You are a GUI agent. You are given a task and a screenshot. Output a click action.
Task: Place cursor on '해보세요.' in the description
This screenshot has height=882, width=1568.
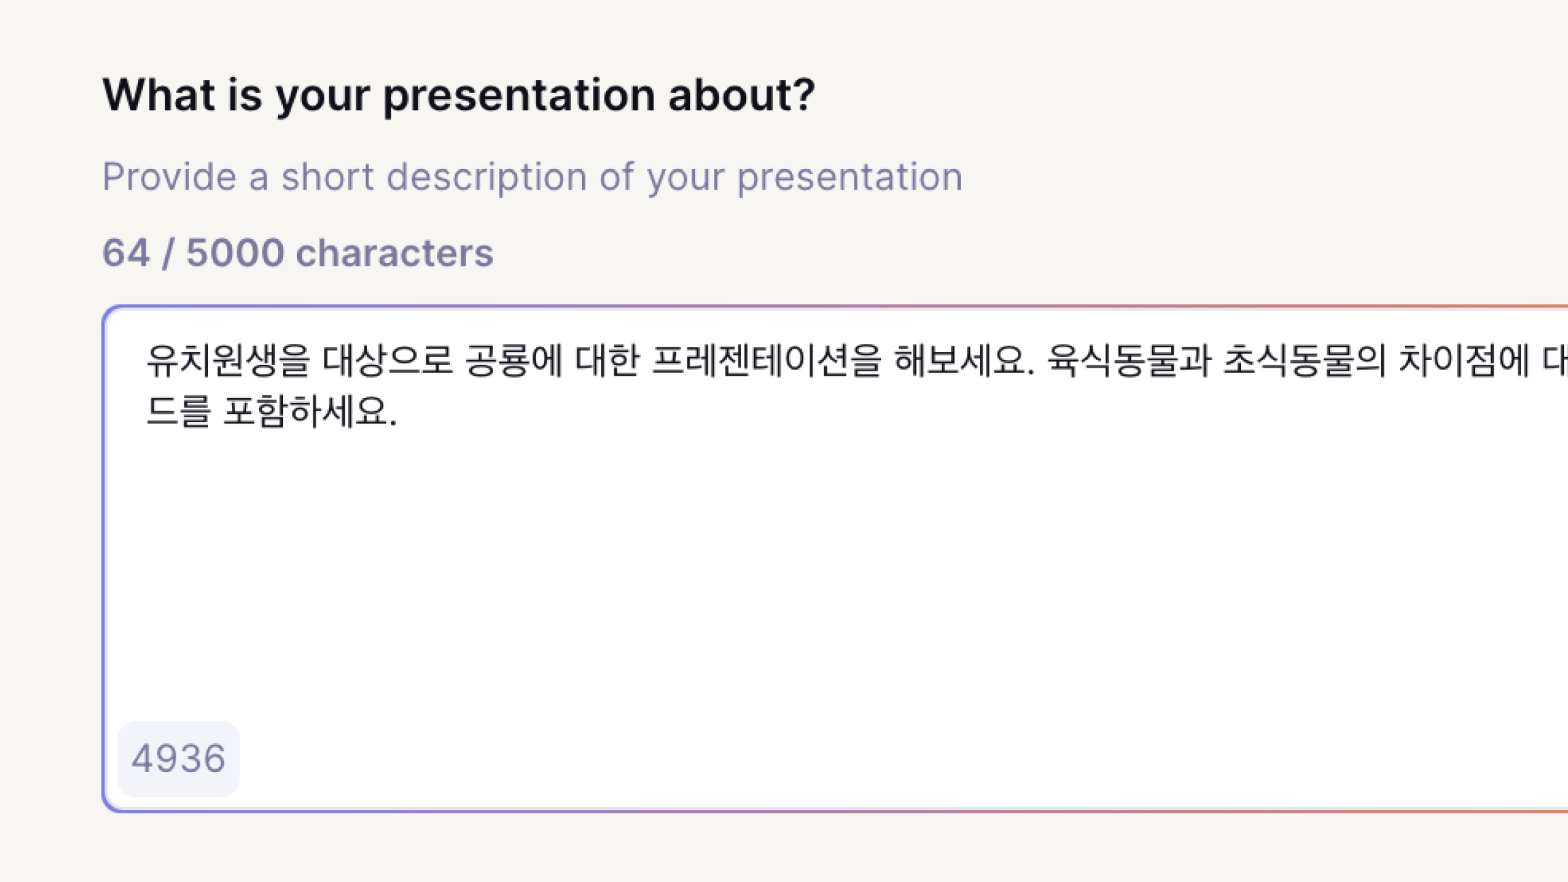[964, 361]
